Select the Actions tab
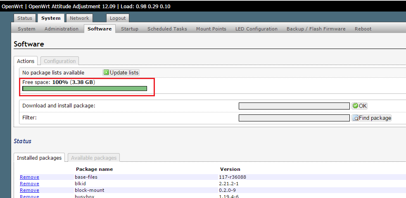The width and height of the screenshot is (406, 198). point(26,61)
